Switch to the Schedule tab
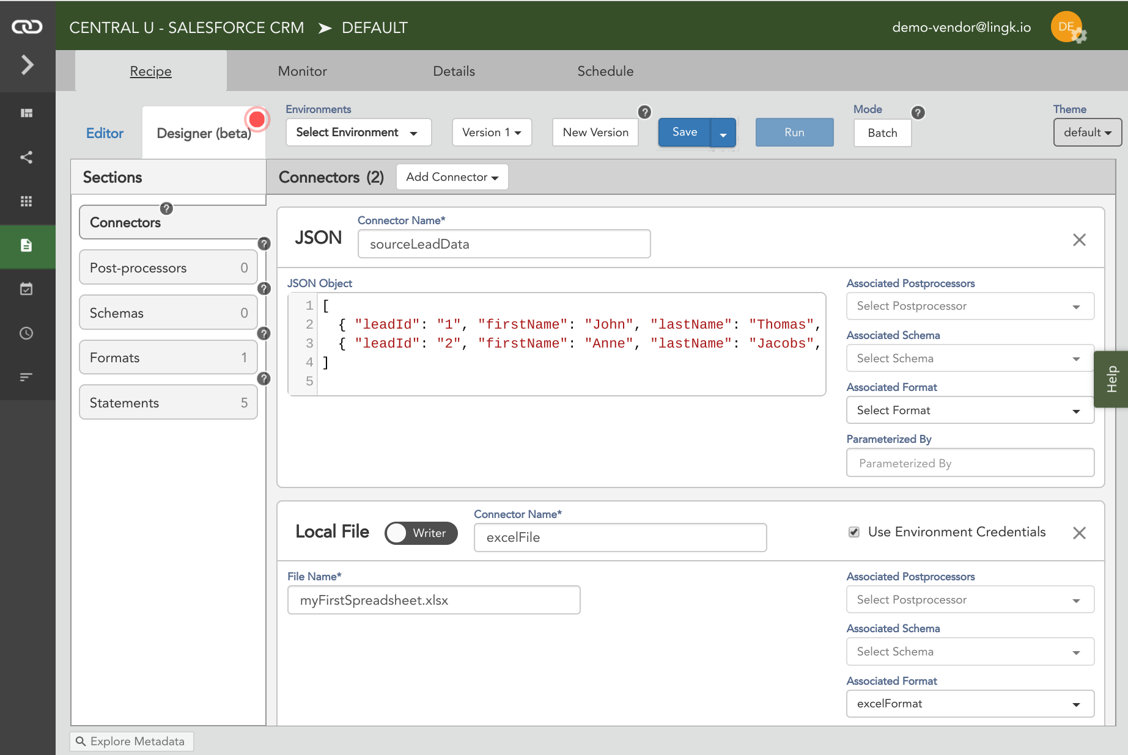This screenshot has width=1128, height=755. click(605, 71)
